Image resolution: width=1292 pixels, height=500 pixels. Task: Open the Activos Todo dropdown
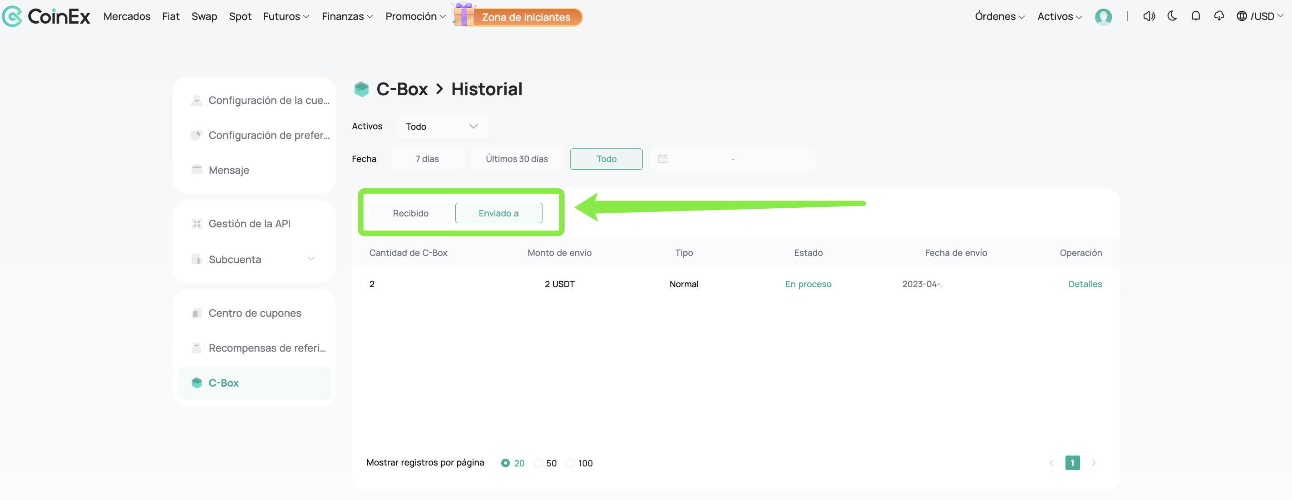pos(442,127)
